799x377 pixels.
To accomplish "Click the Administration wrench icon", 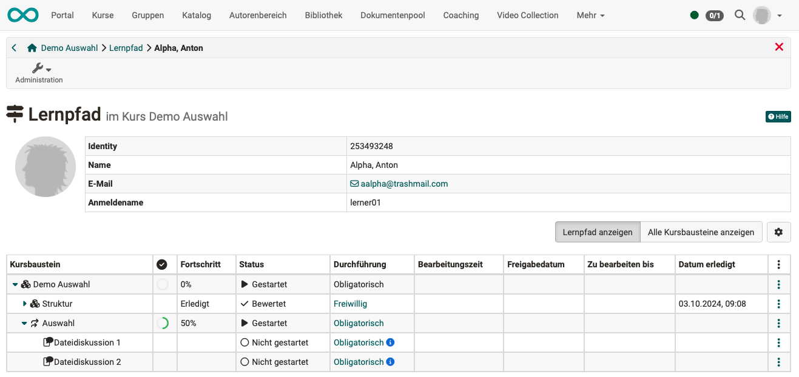I will point(38,68).
